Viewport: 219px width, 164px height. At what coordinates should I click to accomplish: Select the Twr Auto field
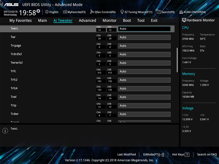click(x=144, y=37)
